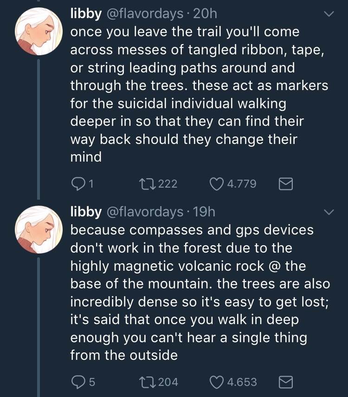Open the 20h timestamp link

(205, 14)
